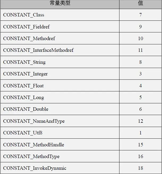Select the CONSTANT_Double label
The width and height of the screenshot is (162, 174).
(x=26, y=109)
